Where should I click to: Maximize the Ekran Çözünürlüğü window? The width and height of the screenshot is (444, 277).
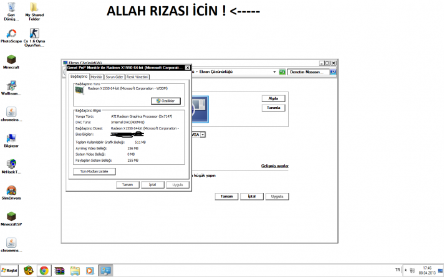[327, 63]
